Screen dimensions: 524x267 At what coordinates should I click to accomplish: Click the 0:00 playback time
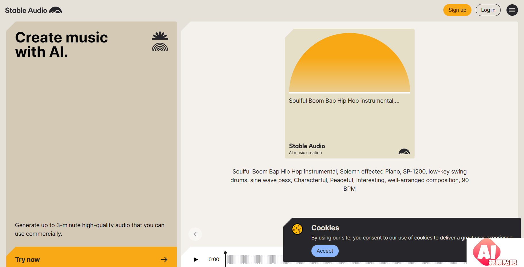[214, 260]
